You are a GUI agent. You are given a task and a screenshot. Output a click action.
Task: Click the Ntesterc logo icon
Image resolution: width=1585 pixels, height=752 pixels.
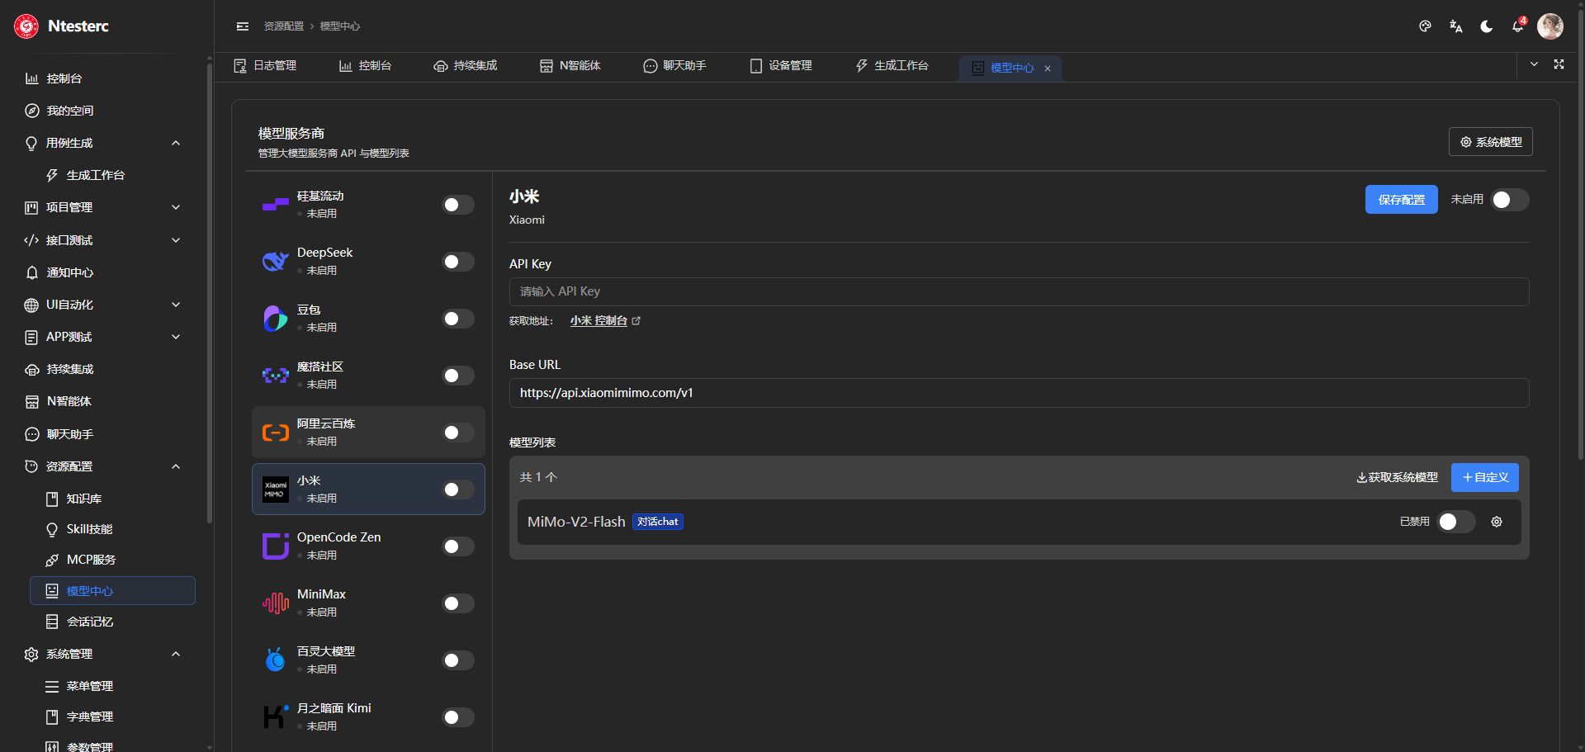[26, 26]
